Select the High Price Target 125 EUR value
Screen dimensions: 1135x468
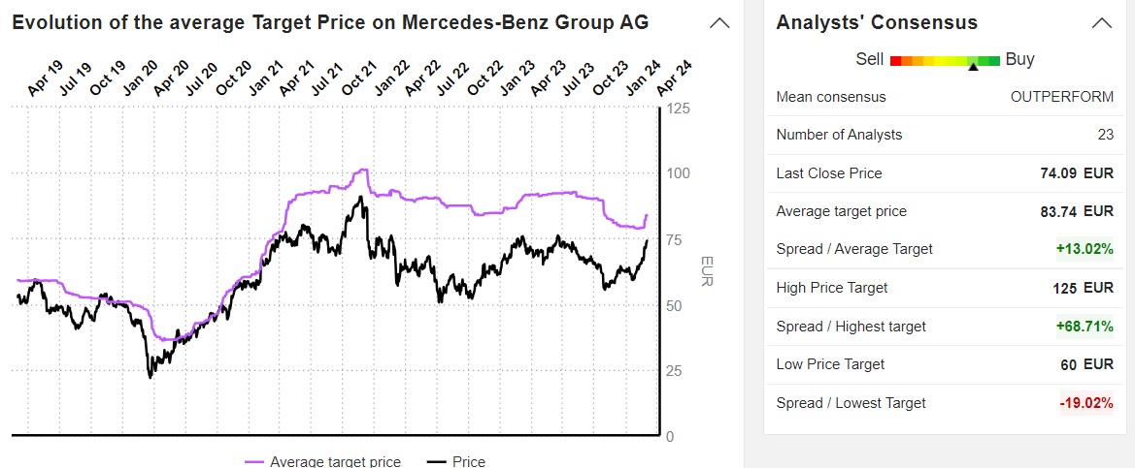pyautogui.click(x=1083, y=288)
